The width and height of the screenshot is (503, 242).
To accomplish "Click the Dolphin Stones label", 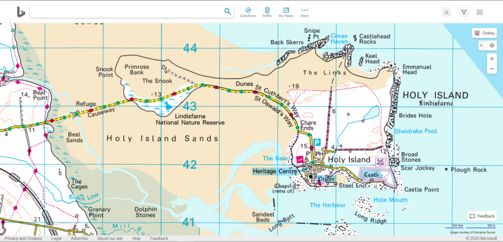I will point(146,212).
